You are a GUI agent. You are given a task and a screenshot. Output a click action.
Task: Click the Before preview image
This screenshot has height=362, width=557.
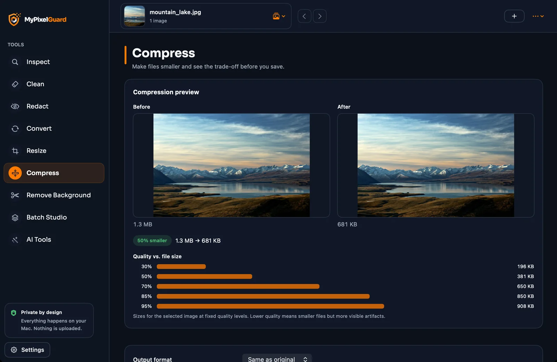click(x=232, y=166)
